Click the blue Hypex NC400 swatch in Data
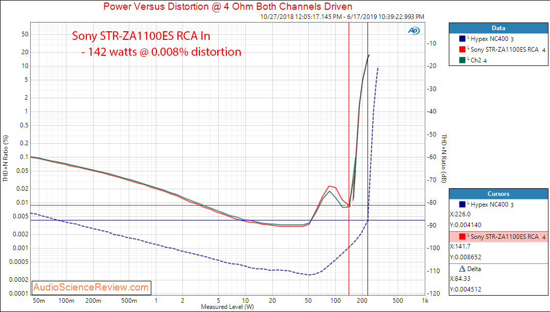The width and height of the screenshot is (550, 312). pyautogui.click(x=462, y=38)
